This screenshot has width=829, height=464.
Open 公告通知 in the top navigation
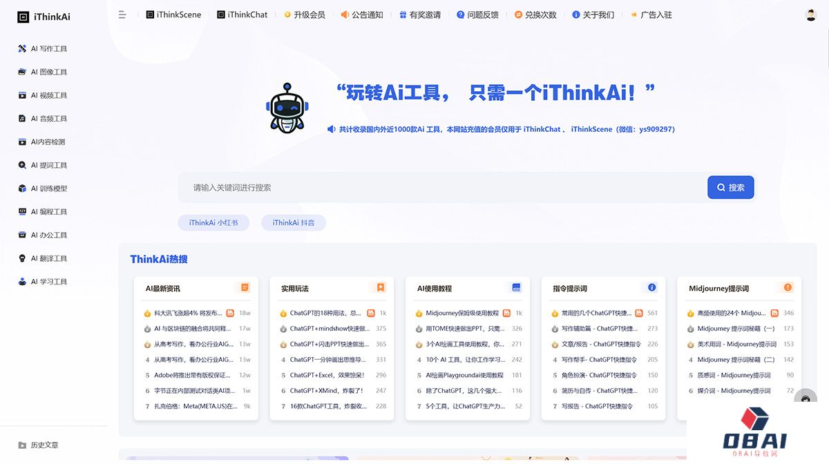[x=362, y=14]
